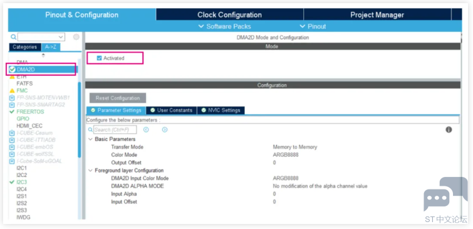Click the download icon beside FP-SNS-SMARTAG2
The height and width of the screenshot is (229, 473).
[x=12, y=105]
